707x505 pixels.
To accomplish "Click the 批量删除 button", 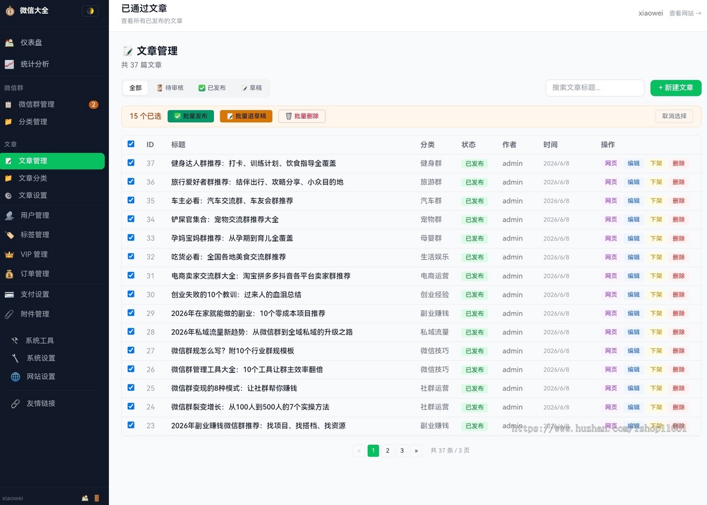I will [302, 116].
